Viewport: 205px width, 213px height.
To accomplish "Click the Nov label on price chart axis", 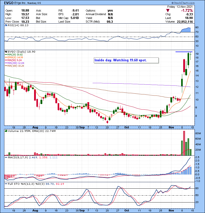I will coord(171,128).
